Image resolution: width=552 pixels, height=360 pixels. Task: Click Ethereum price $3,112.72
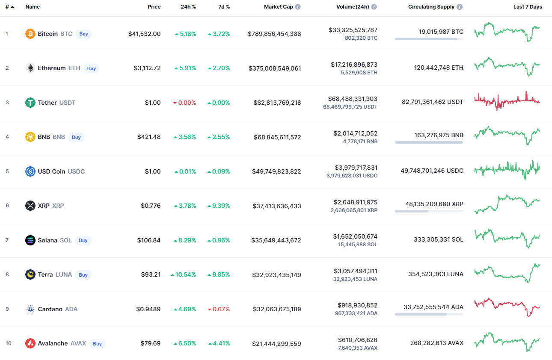[x=147, y=68]
